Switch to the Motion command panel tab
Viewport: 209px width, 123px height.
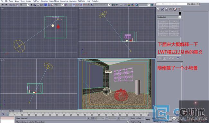[171, 9]
